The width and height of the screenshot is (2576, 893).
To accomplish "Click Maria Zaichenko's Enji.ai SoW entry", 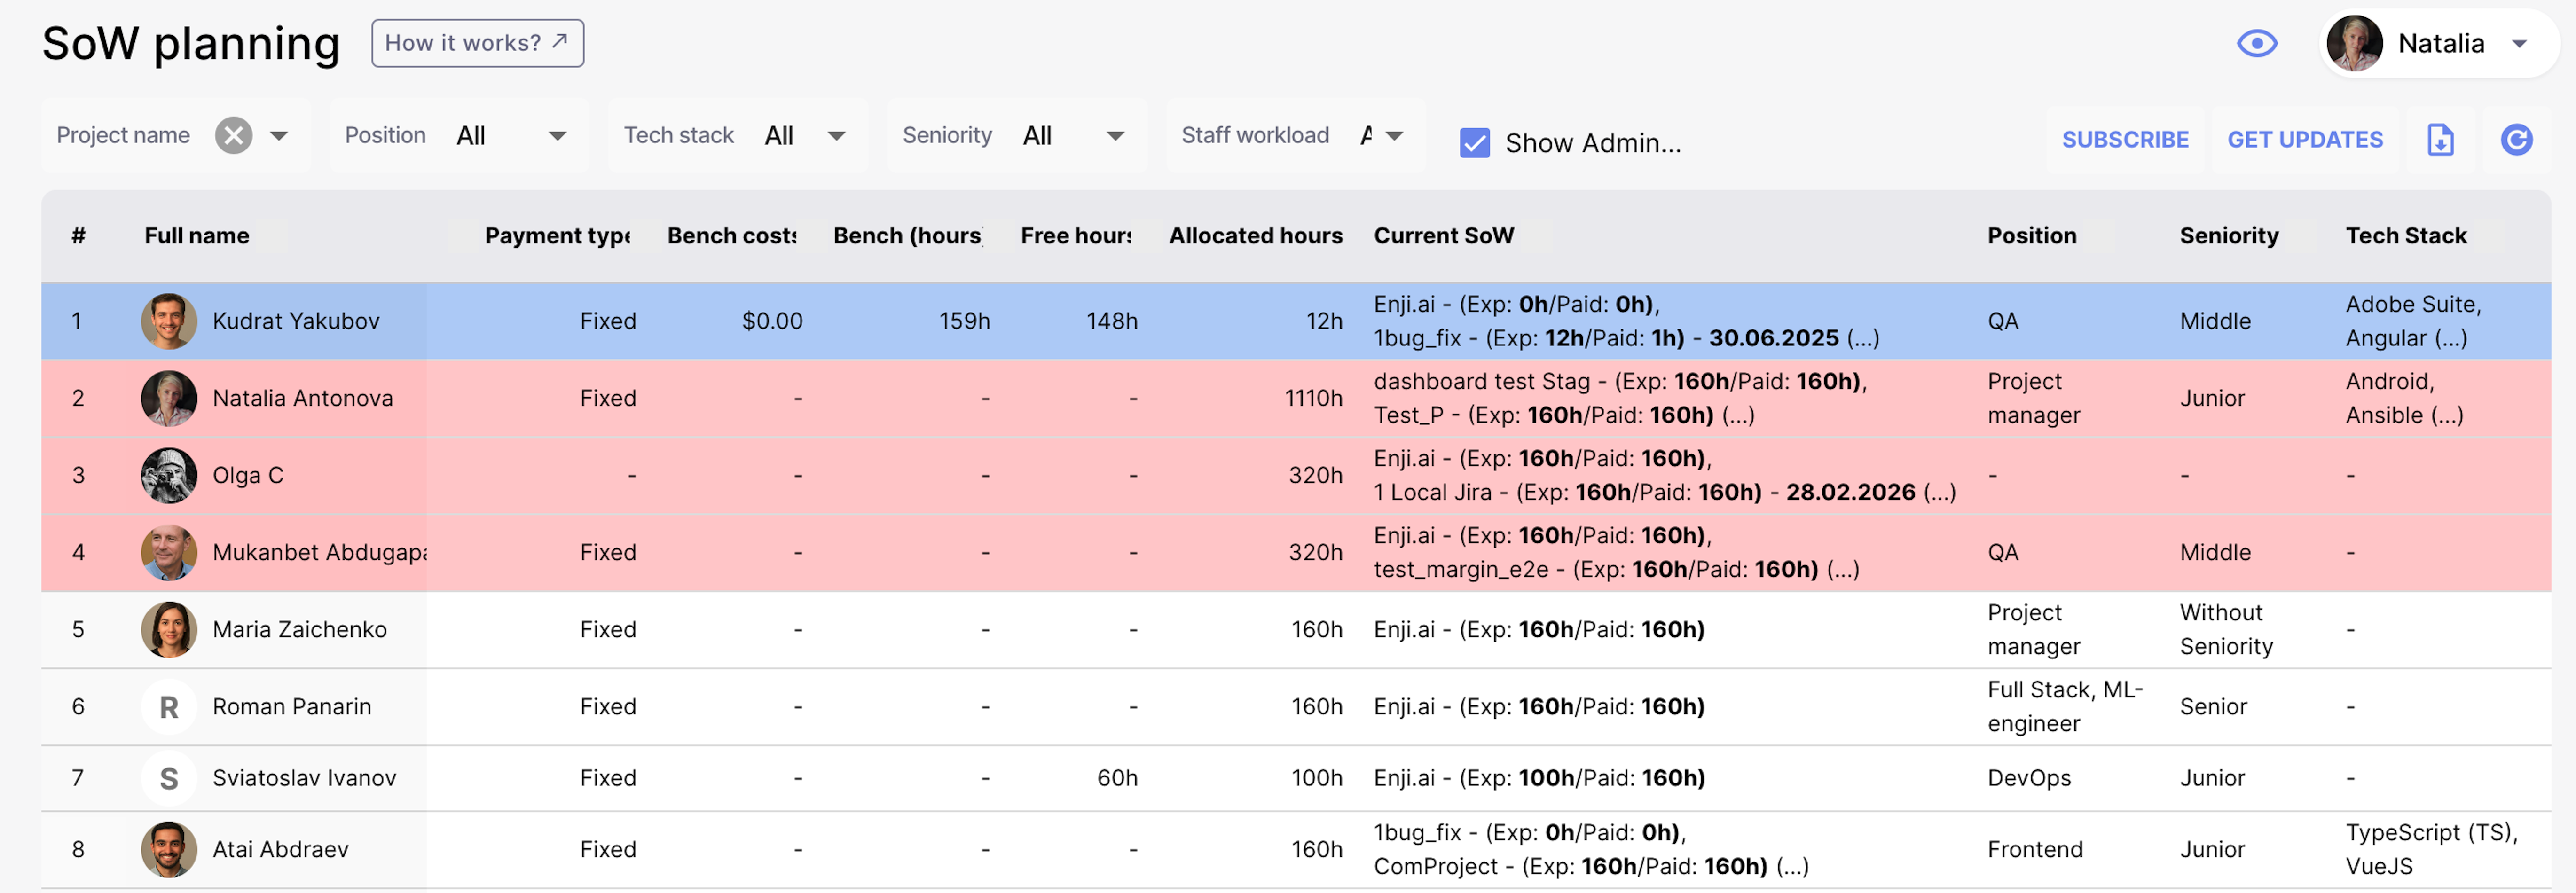I will pos(1539,629).
